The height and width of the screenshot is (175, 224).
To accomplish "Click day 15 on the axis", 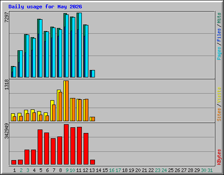I will click(105, 170).
